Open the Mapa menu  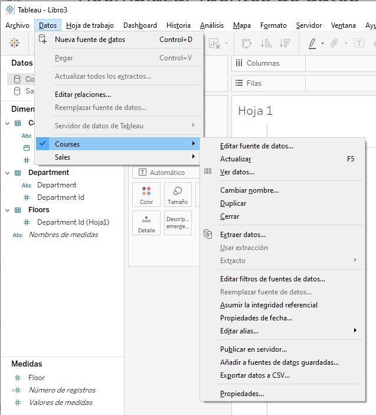tap(242, 25)
